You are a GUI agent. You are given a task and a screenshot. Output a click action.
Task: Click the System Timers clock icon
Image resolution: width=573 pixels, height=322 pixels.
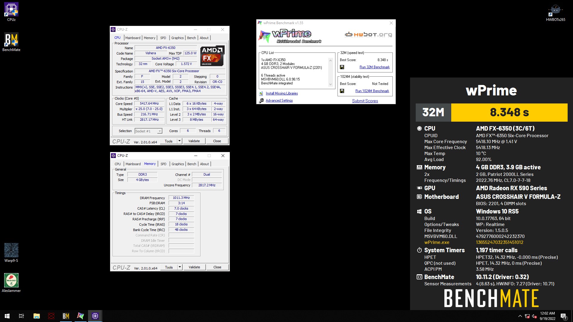tap(419, 250)
